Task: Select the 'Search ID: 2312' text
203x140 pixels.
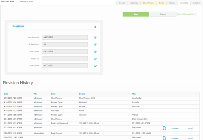Action: tap(7, 2)
